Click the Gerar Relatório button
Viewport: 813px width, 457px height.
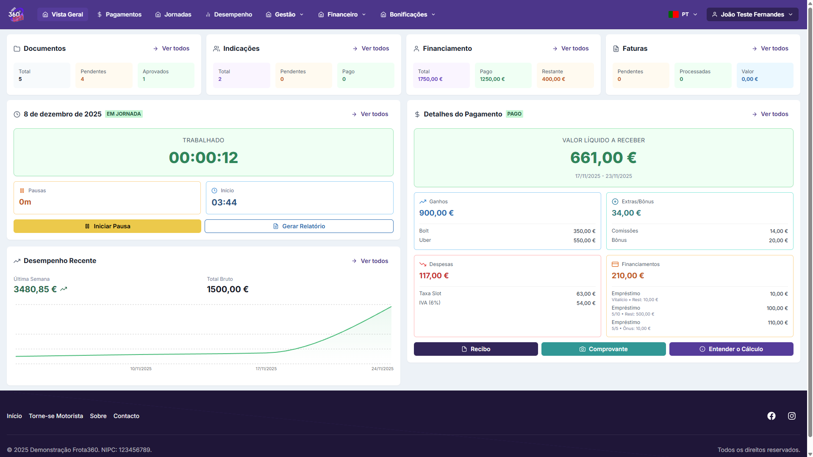[x=299, y=226]
